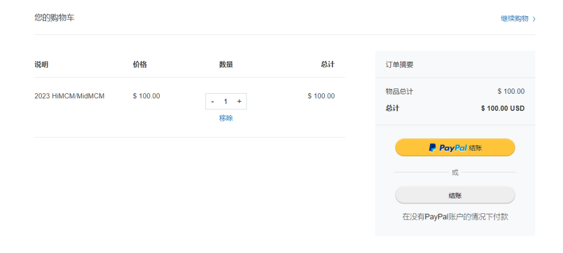This screenshot has width=563, height=253.
Task: Decrease quantity with the minus button
Action: coord(213,102)
